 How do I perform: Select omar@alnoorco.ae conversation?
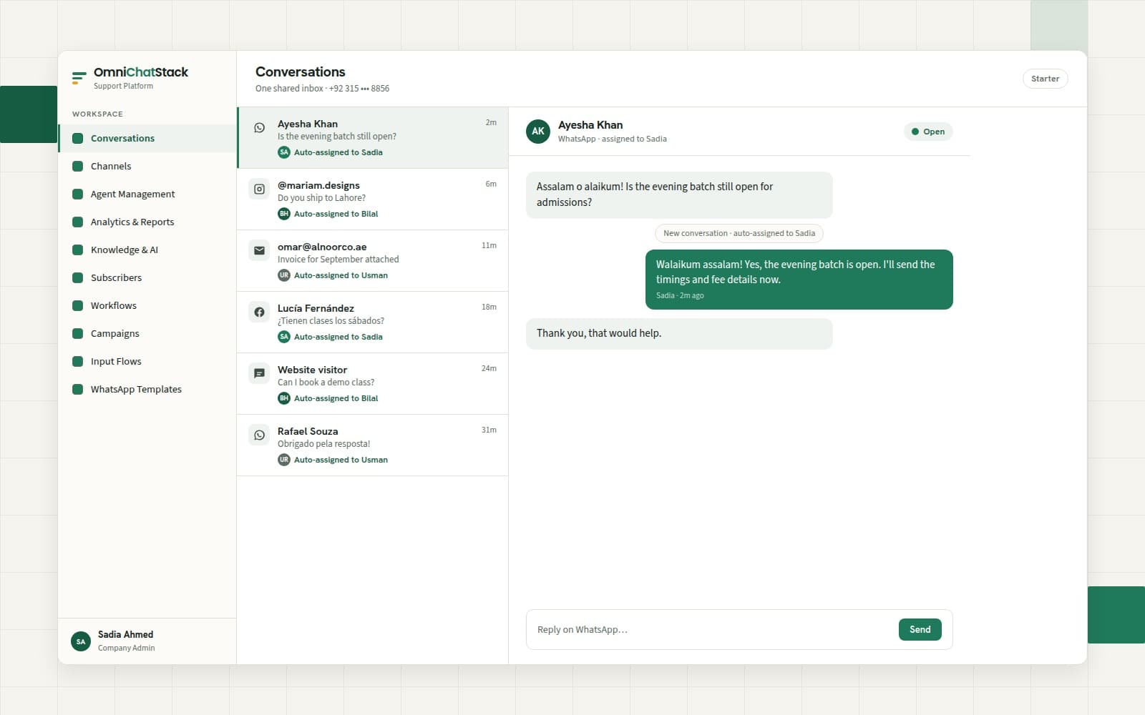[372, 261]
